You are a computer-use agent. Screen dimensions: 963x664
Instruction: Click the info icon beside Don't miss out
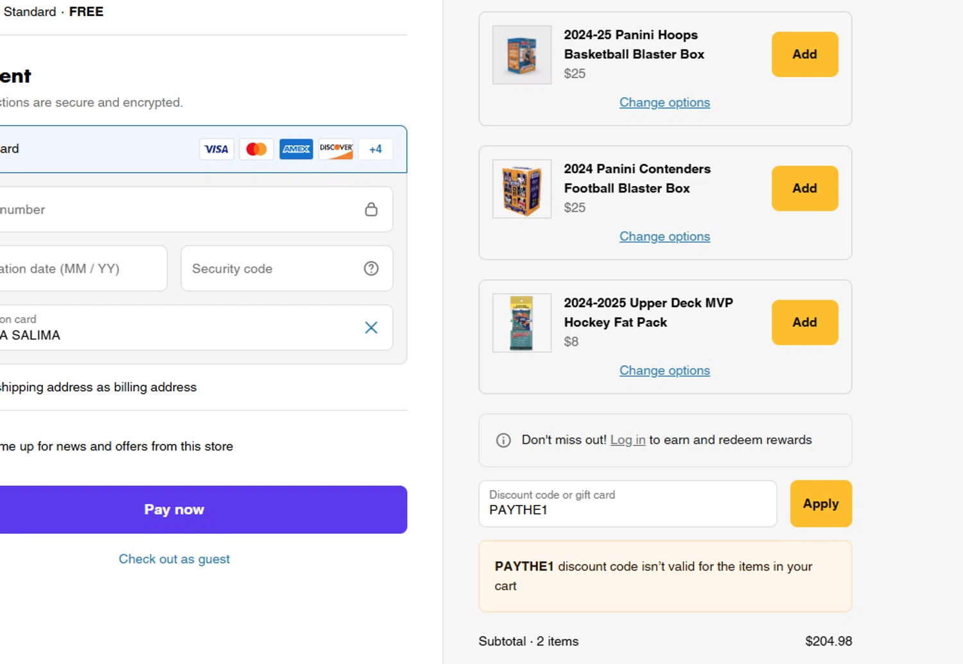503,440
